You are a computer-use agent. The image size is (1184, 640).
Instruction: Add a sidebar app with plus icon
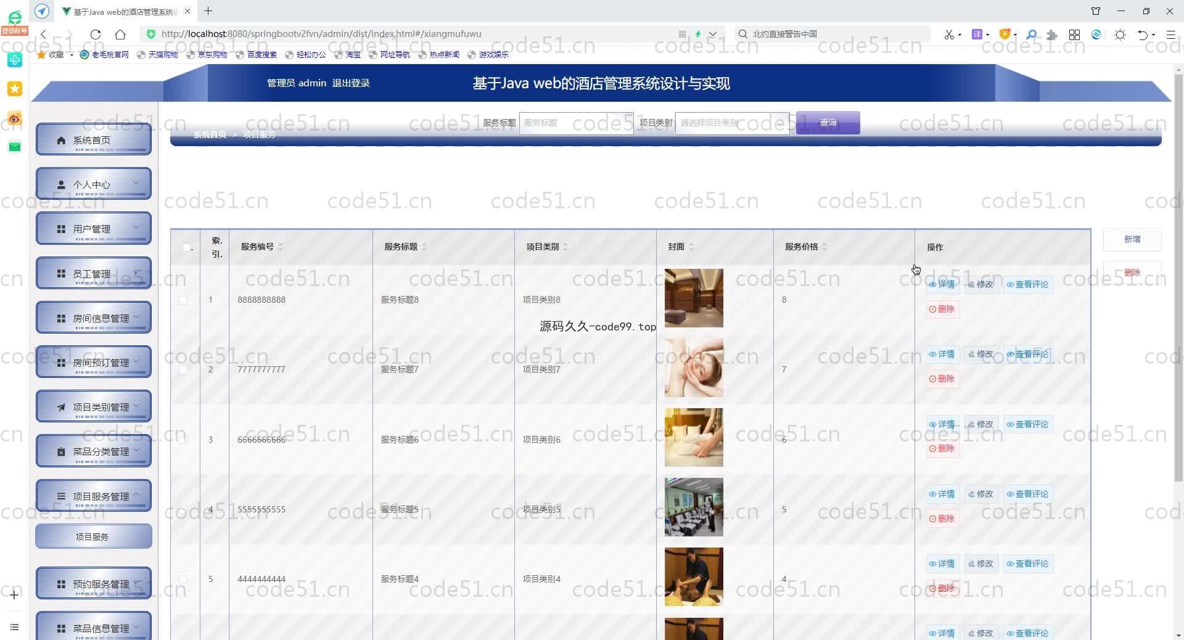tap(15, 594)
